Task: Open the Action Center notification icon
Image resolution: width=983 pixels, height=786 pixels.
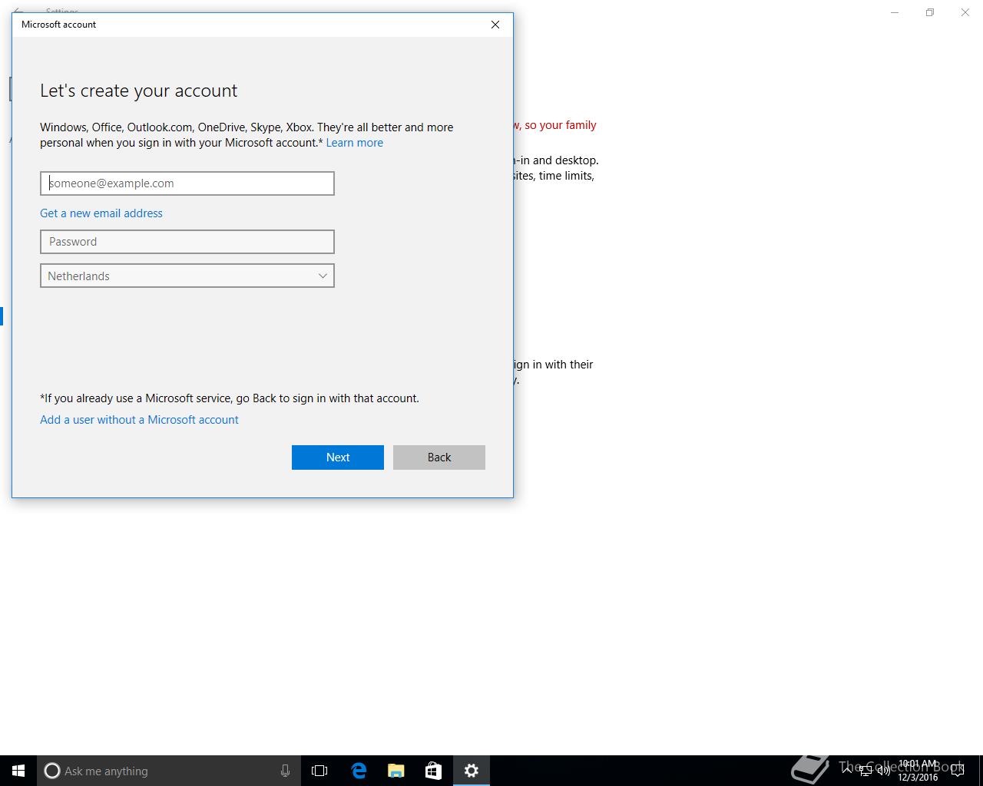Action: point(958,771)
